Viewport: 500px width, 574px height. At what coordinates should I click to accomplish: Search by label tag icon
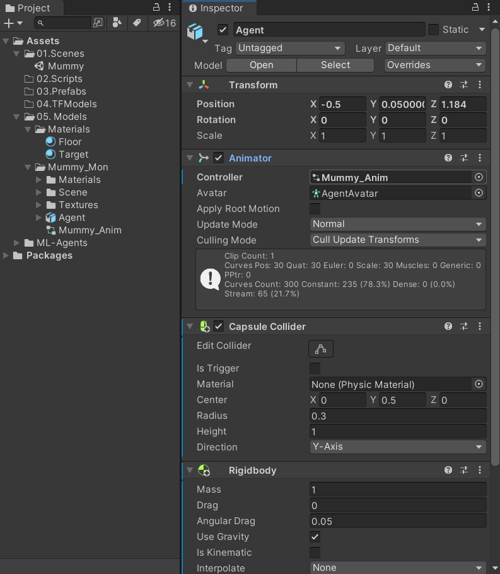pyautogui.click(x=137, y=23)
